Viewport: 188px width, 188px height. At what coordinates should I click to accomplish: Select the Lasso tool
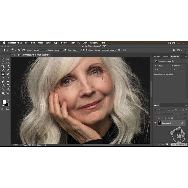pyautogui.click(x=3, y=63)
